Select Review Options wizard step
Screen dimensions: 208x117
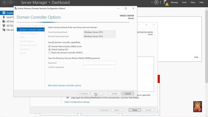point(27,41)
